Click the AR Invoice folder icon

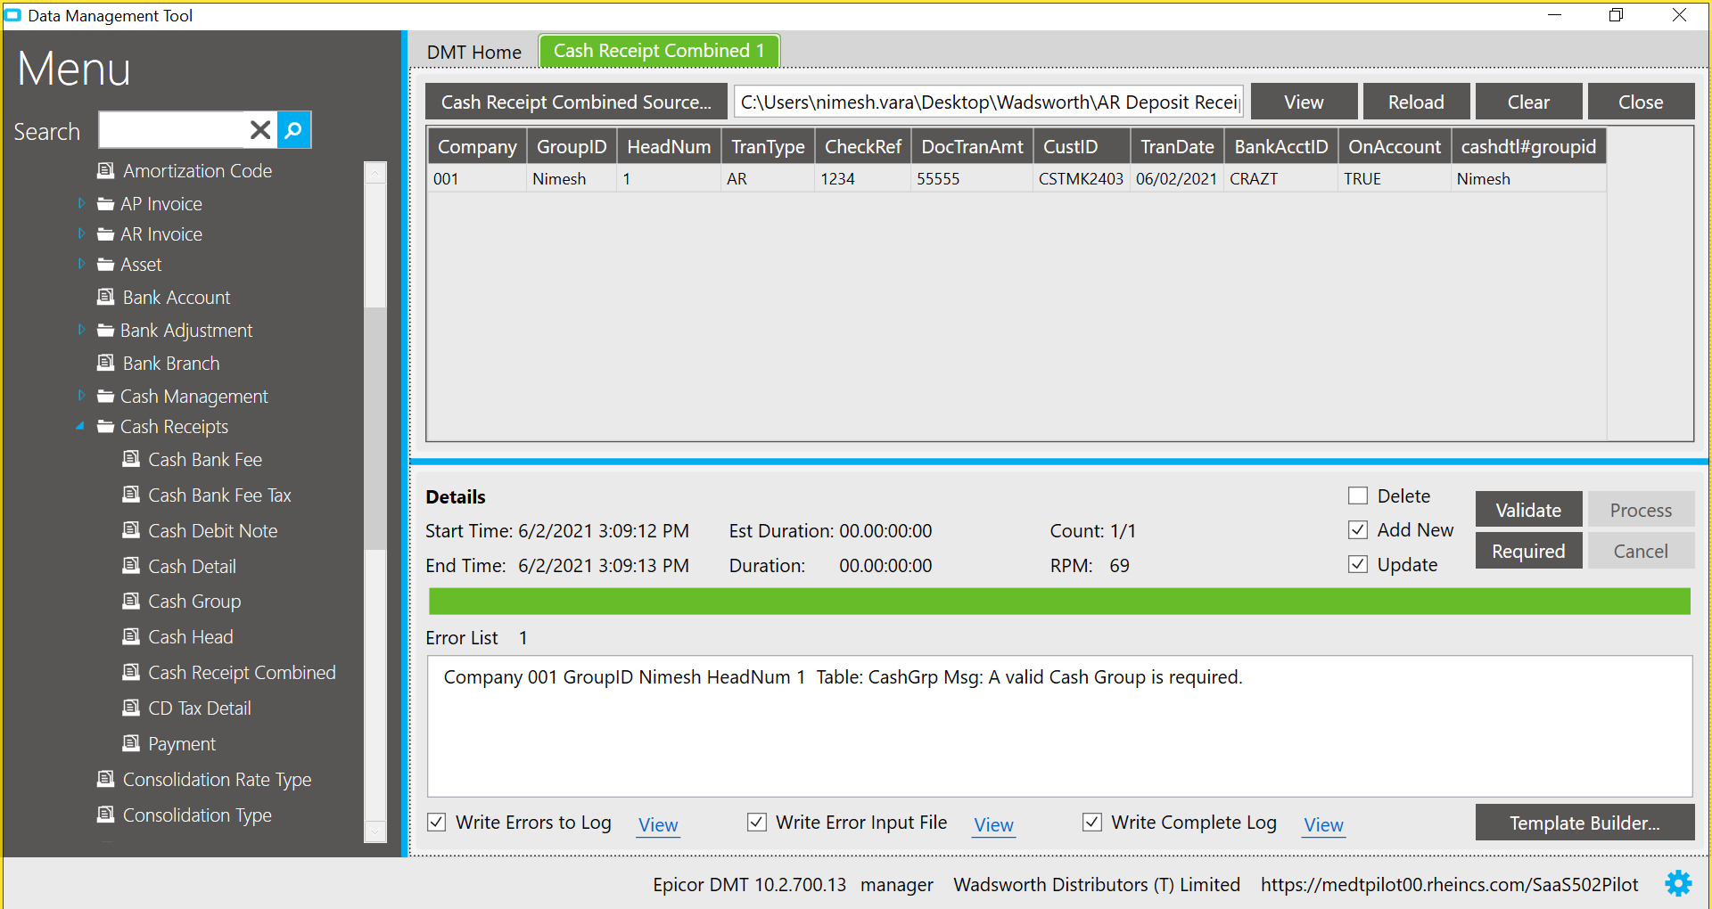[105, 233]
